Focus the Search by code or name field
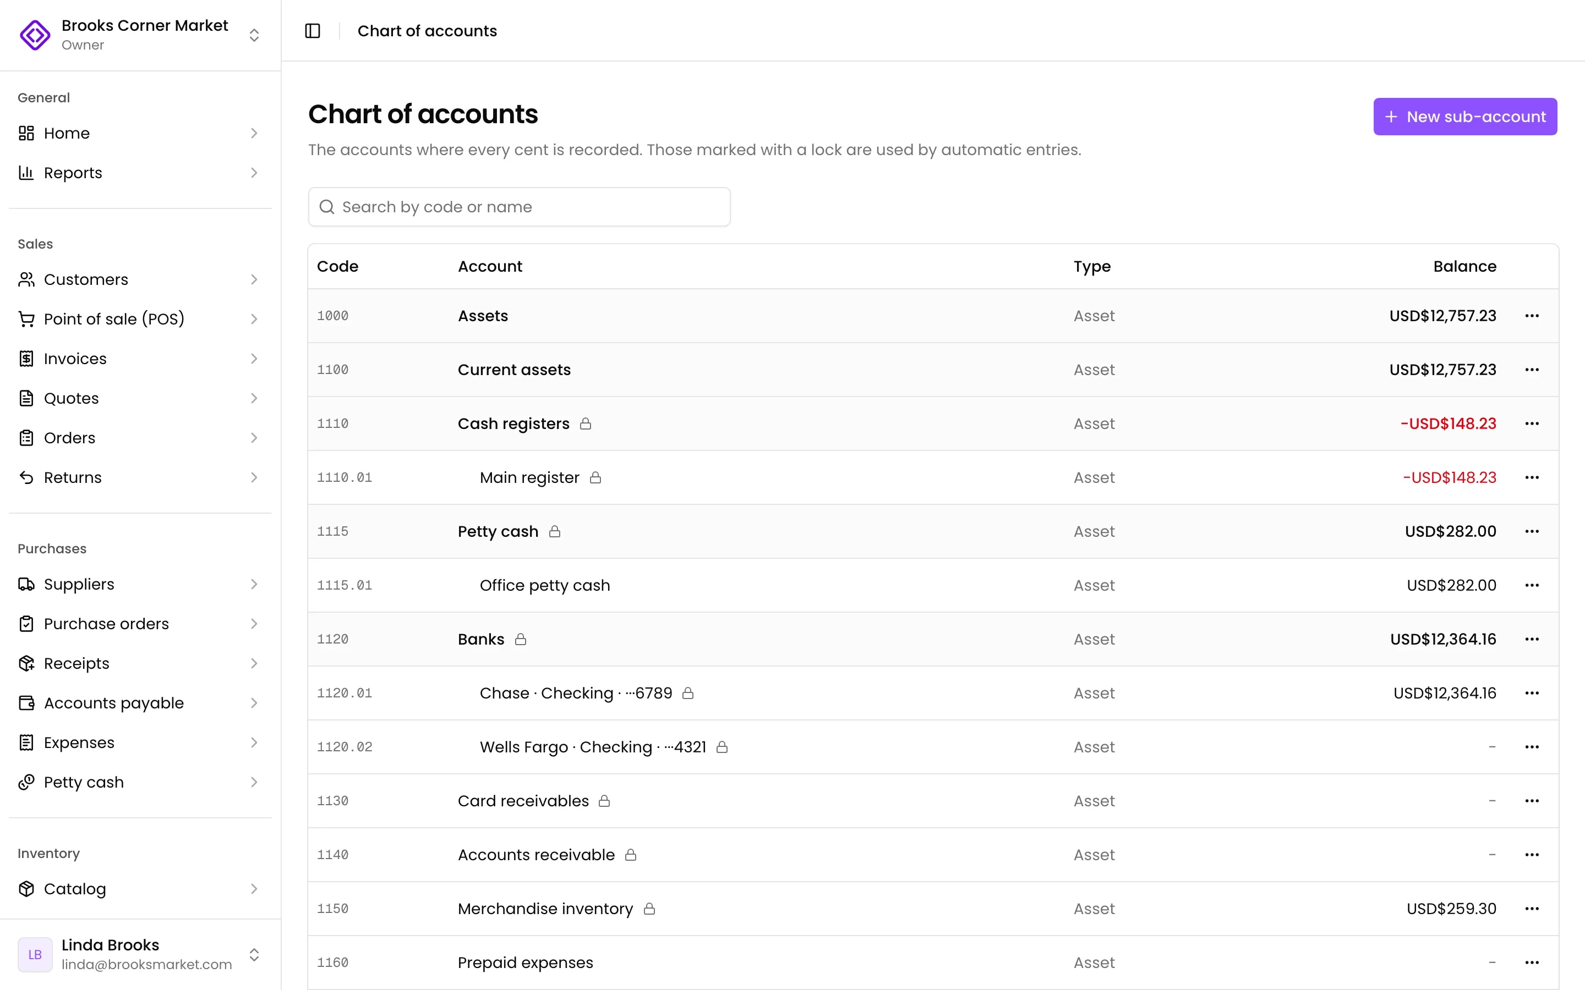This screenshot has width=1585, height=990. (x=519, y=207)
